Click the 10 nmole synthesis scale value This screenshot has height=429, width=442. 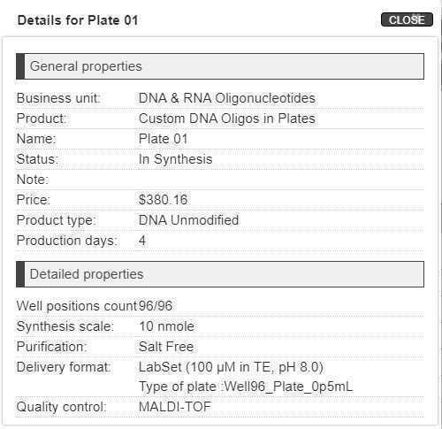coord(166,326)
